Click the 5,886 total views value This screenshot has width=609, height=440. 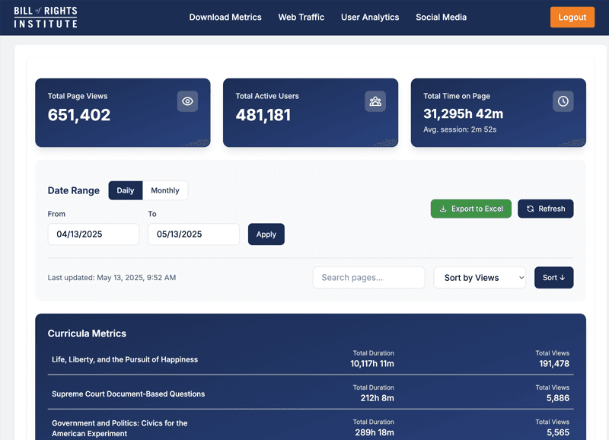coord(558,398)
